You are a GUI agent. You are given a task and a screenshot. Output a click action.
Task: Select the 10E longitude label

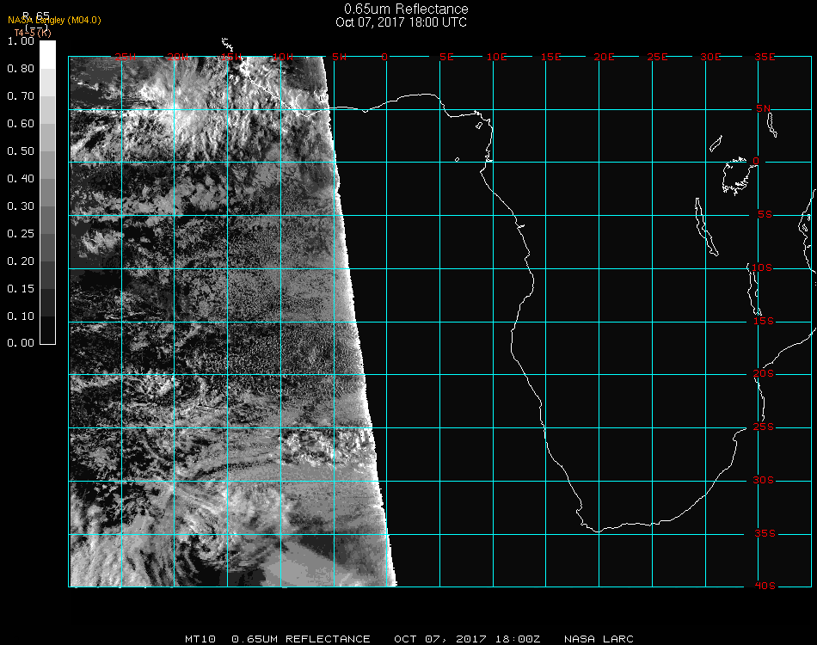497,57
